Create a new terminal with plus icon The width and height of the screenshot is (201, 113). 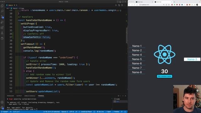118,96
